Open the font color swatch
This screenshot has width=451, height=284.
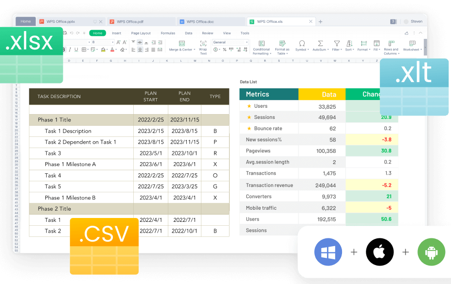click(x=112, y=49)
